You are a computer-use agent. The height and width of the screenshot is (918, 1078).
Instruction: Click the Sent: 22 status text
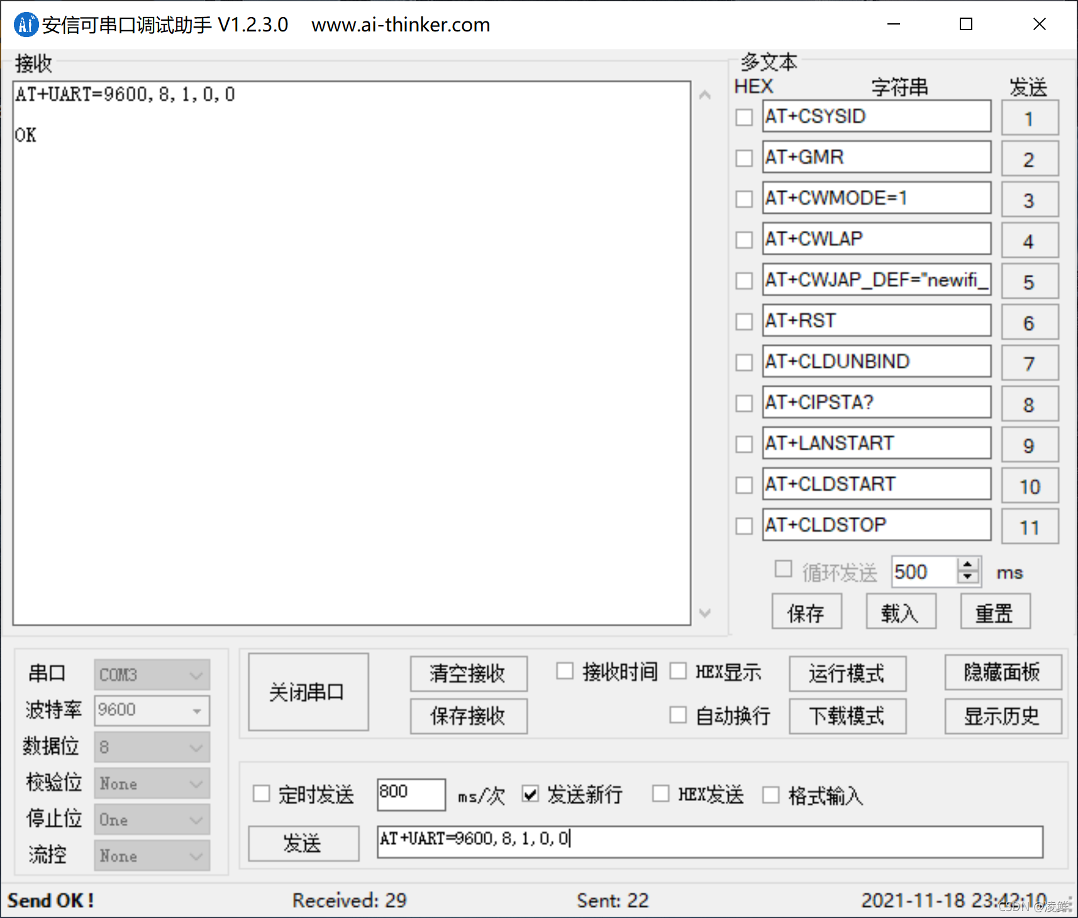(613, 900)
